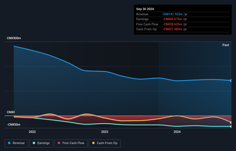Click the pink Free Cash Flow legend dot
This screenshot has width=236, height=151.
[59, 143]
